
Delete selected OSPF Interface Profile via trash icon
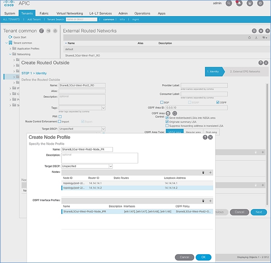point(203,201)
